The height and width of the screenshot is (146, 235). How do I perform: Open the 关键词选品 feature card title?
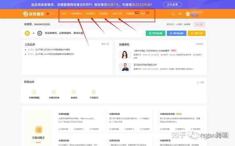click(x=115, y=114)
